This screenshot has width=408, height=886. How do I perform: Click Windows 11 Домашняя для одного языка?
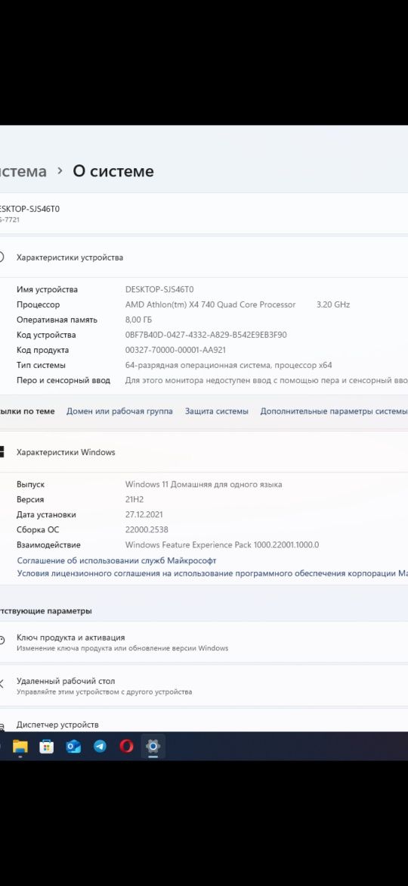(203, 484)
